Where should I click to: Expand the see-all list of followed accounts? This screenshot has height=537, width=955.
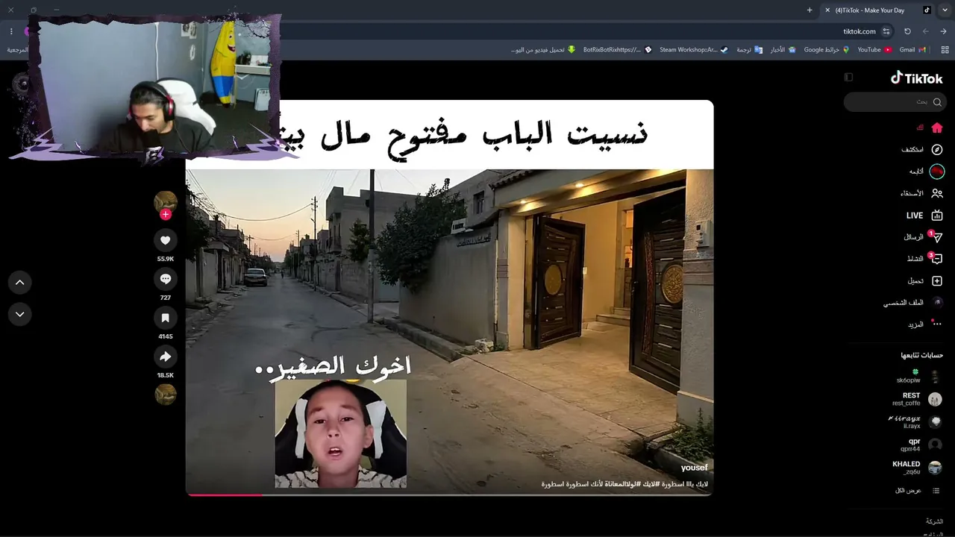click(x=918, y=491)
